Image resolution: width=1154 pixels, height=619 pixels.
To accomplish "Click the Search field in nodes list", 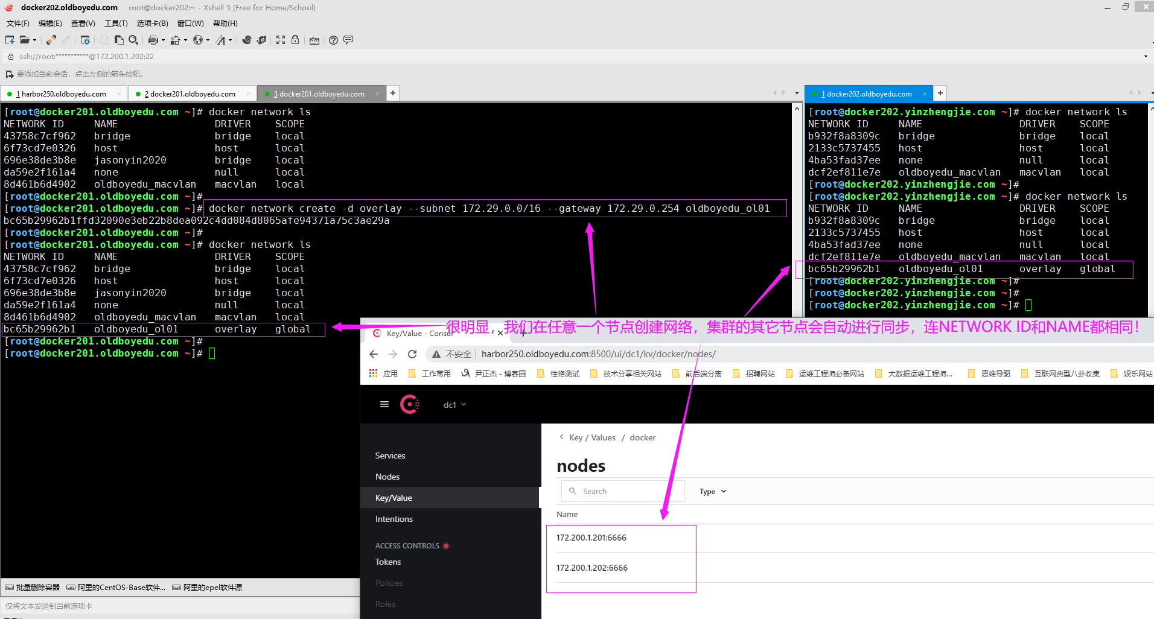I will click(628, 492).
